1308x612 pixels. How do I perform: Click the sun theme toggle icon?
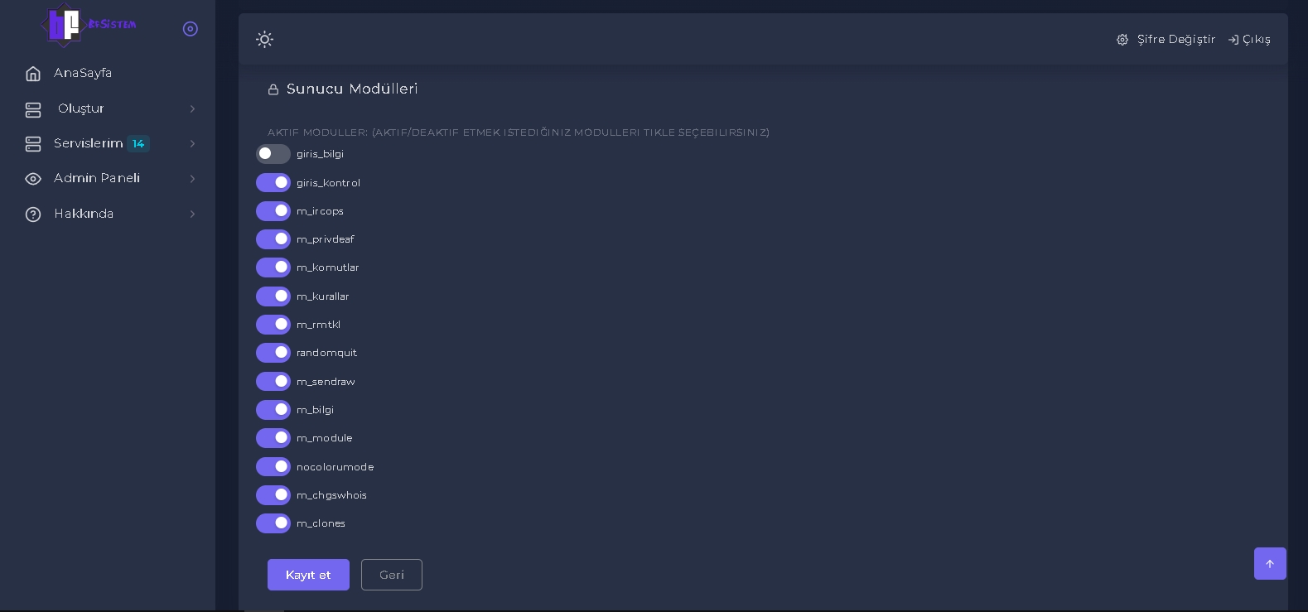tap(264, 40)
